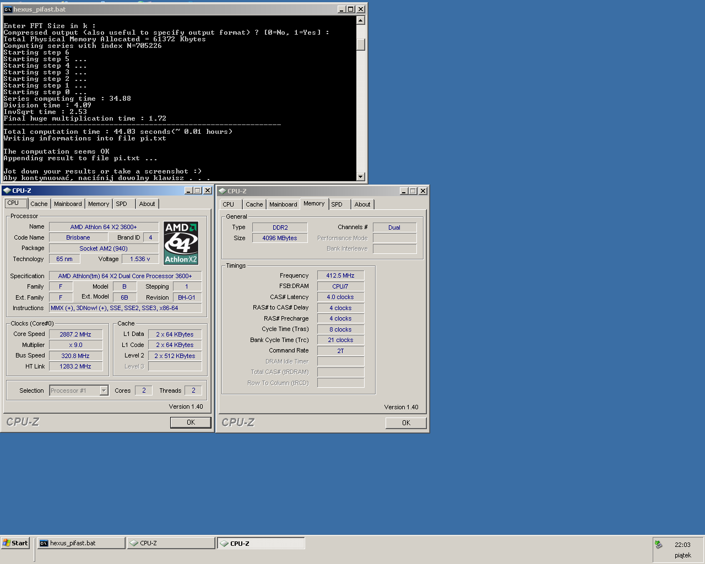Click console scrollbar down arrow
This screenshot has height=564, width=705.
click(361, 177)
